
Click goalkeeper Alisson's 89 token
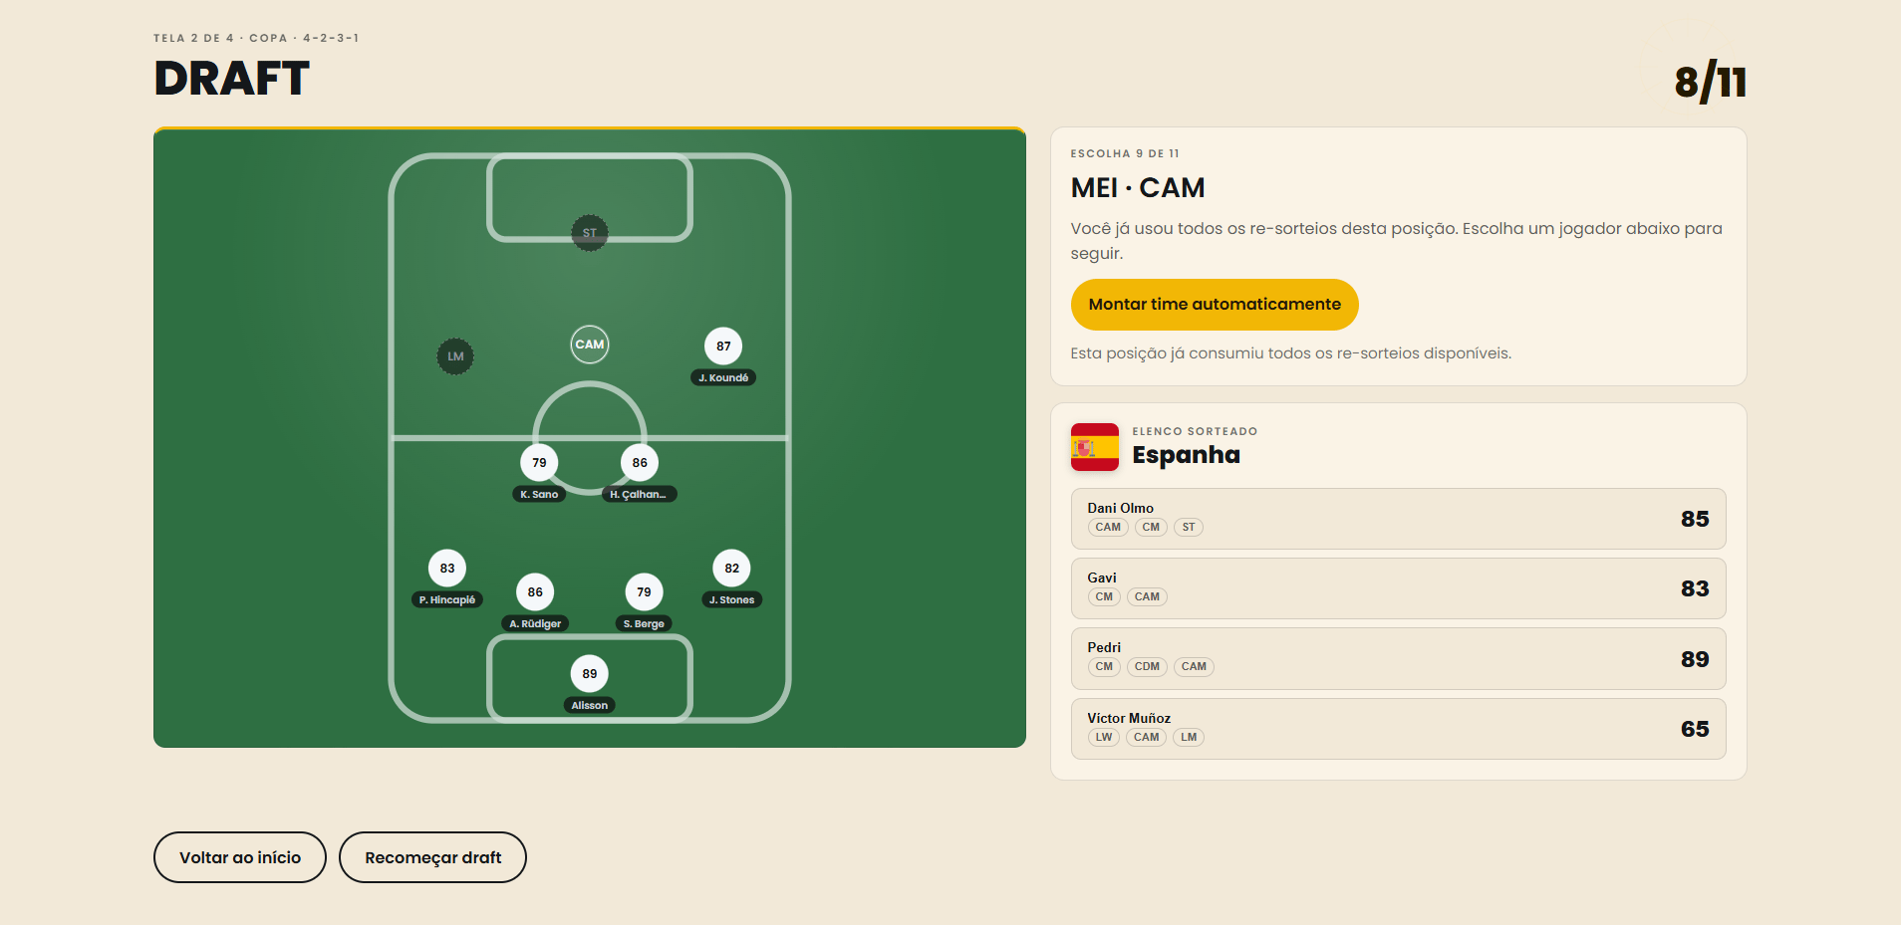(590, 674)
